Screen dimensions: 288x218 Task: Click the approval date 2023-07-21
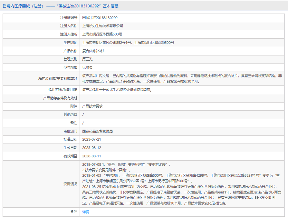click(x=91, y=139)
